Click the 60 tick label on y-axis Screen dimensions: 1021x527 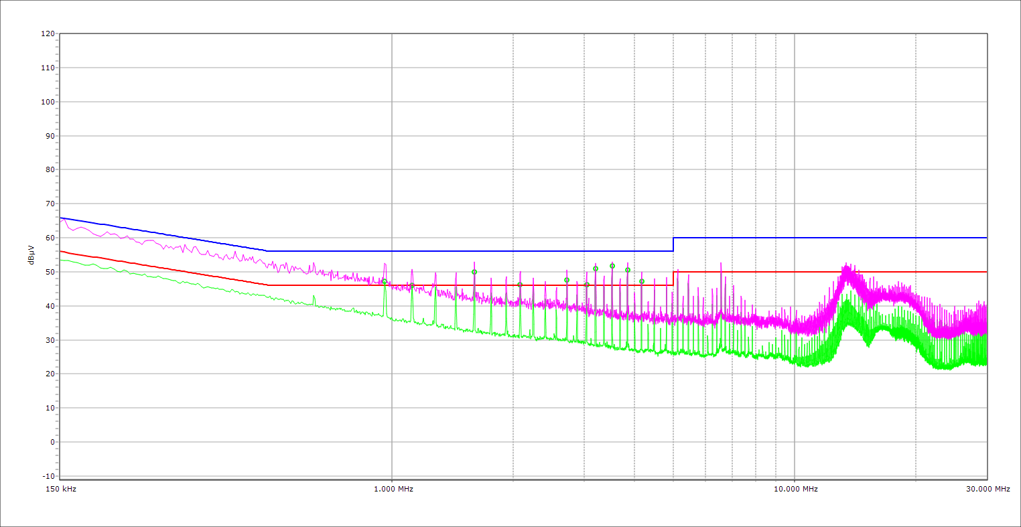(x=50, y=238)
